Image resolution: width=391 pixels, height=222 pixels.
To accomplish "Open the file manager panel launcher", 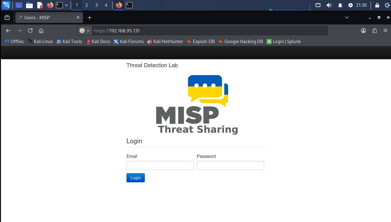I will tap(29, 5).
